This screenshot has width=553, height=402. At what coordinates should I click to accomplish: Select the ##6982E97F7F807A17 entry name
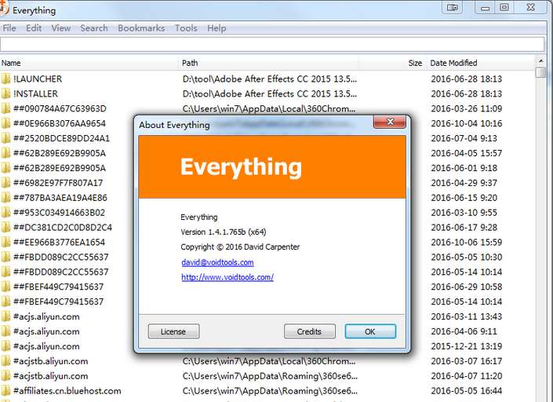(58, 183)
